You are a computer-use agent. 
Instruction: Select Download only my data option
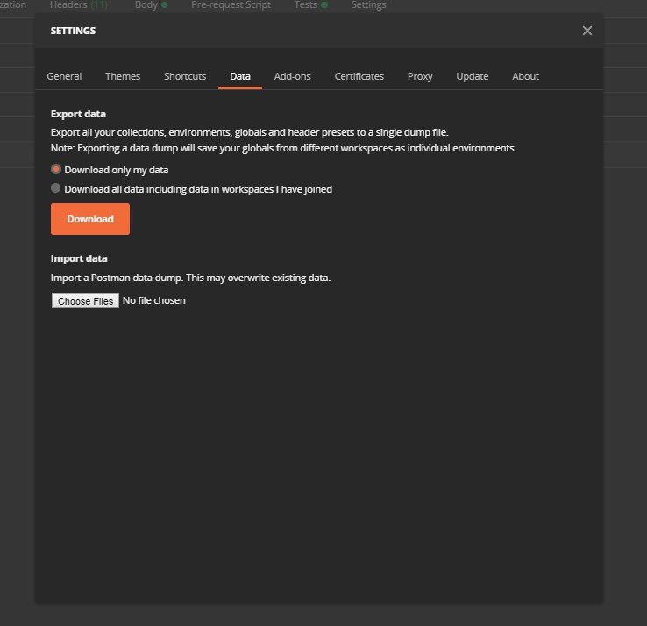pyautogui.click(x=56, y=169)
